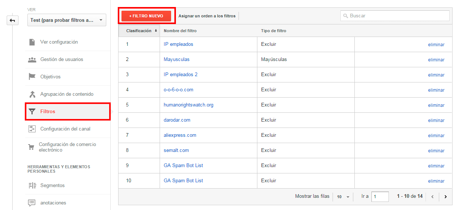Open the IP empleados filter link
This screenshot has height=210, width=457.
(x=178, y=44)
